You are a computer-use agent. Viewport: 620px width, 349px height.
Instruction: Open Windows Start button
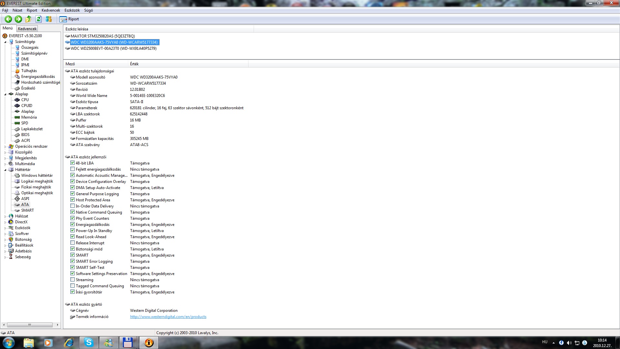coord(9,343)
